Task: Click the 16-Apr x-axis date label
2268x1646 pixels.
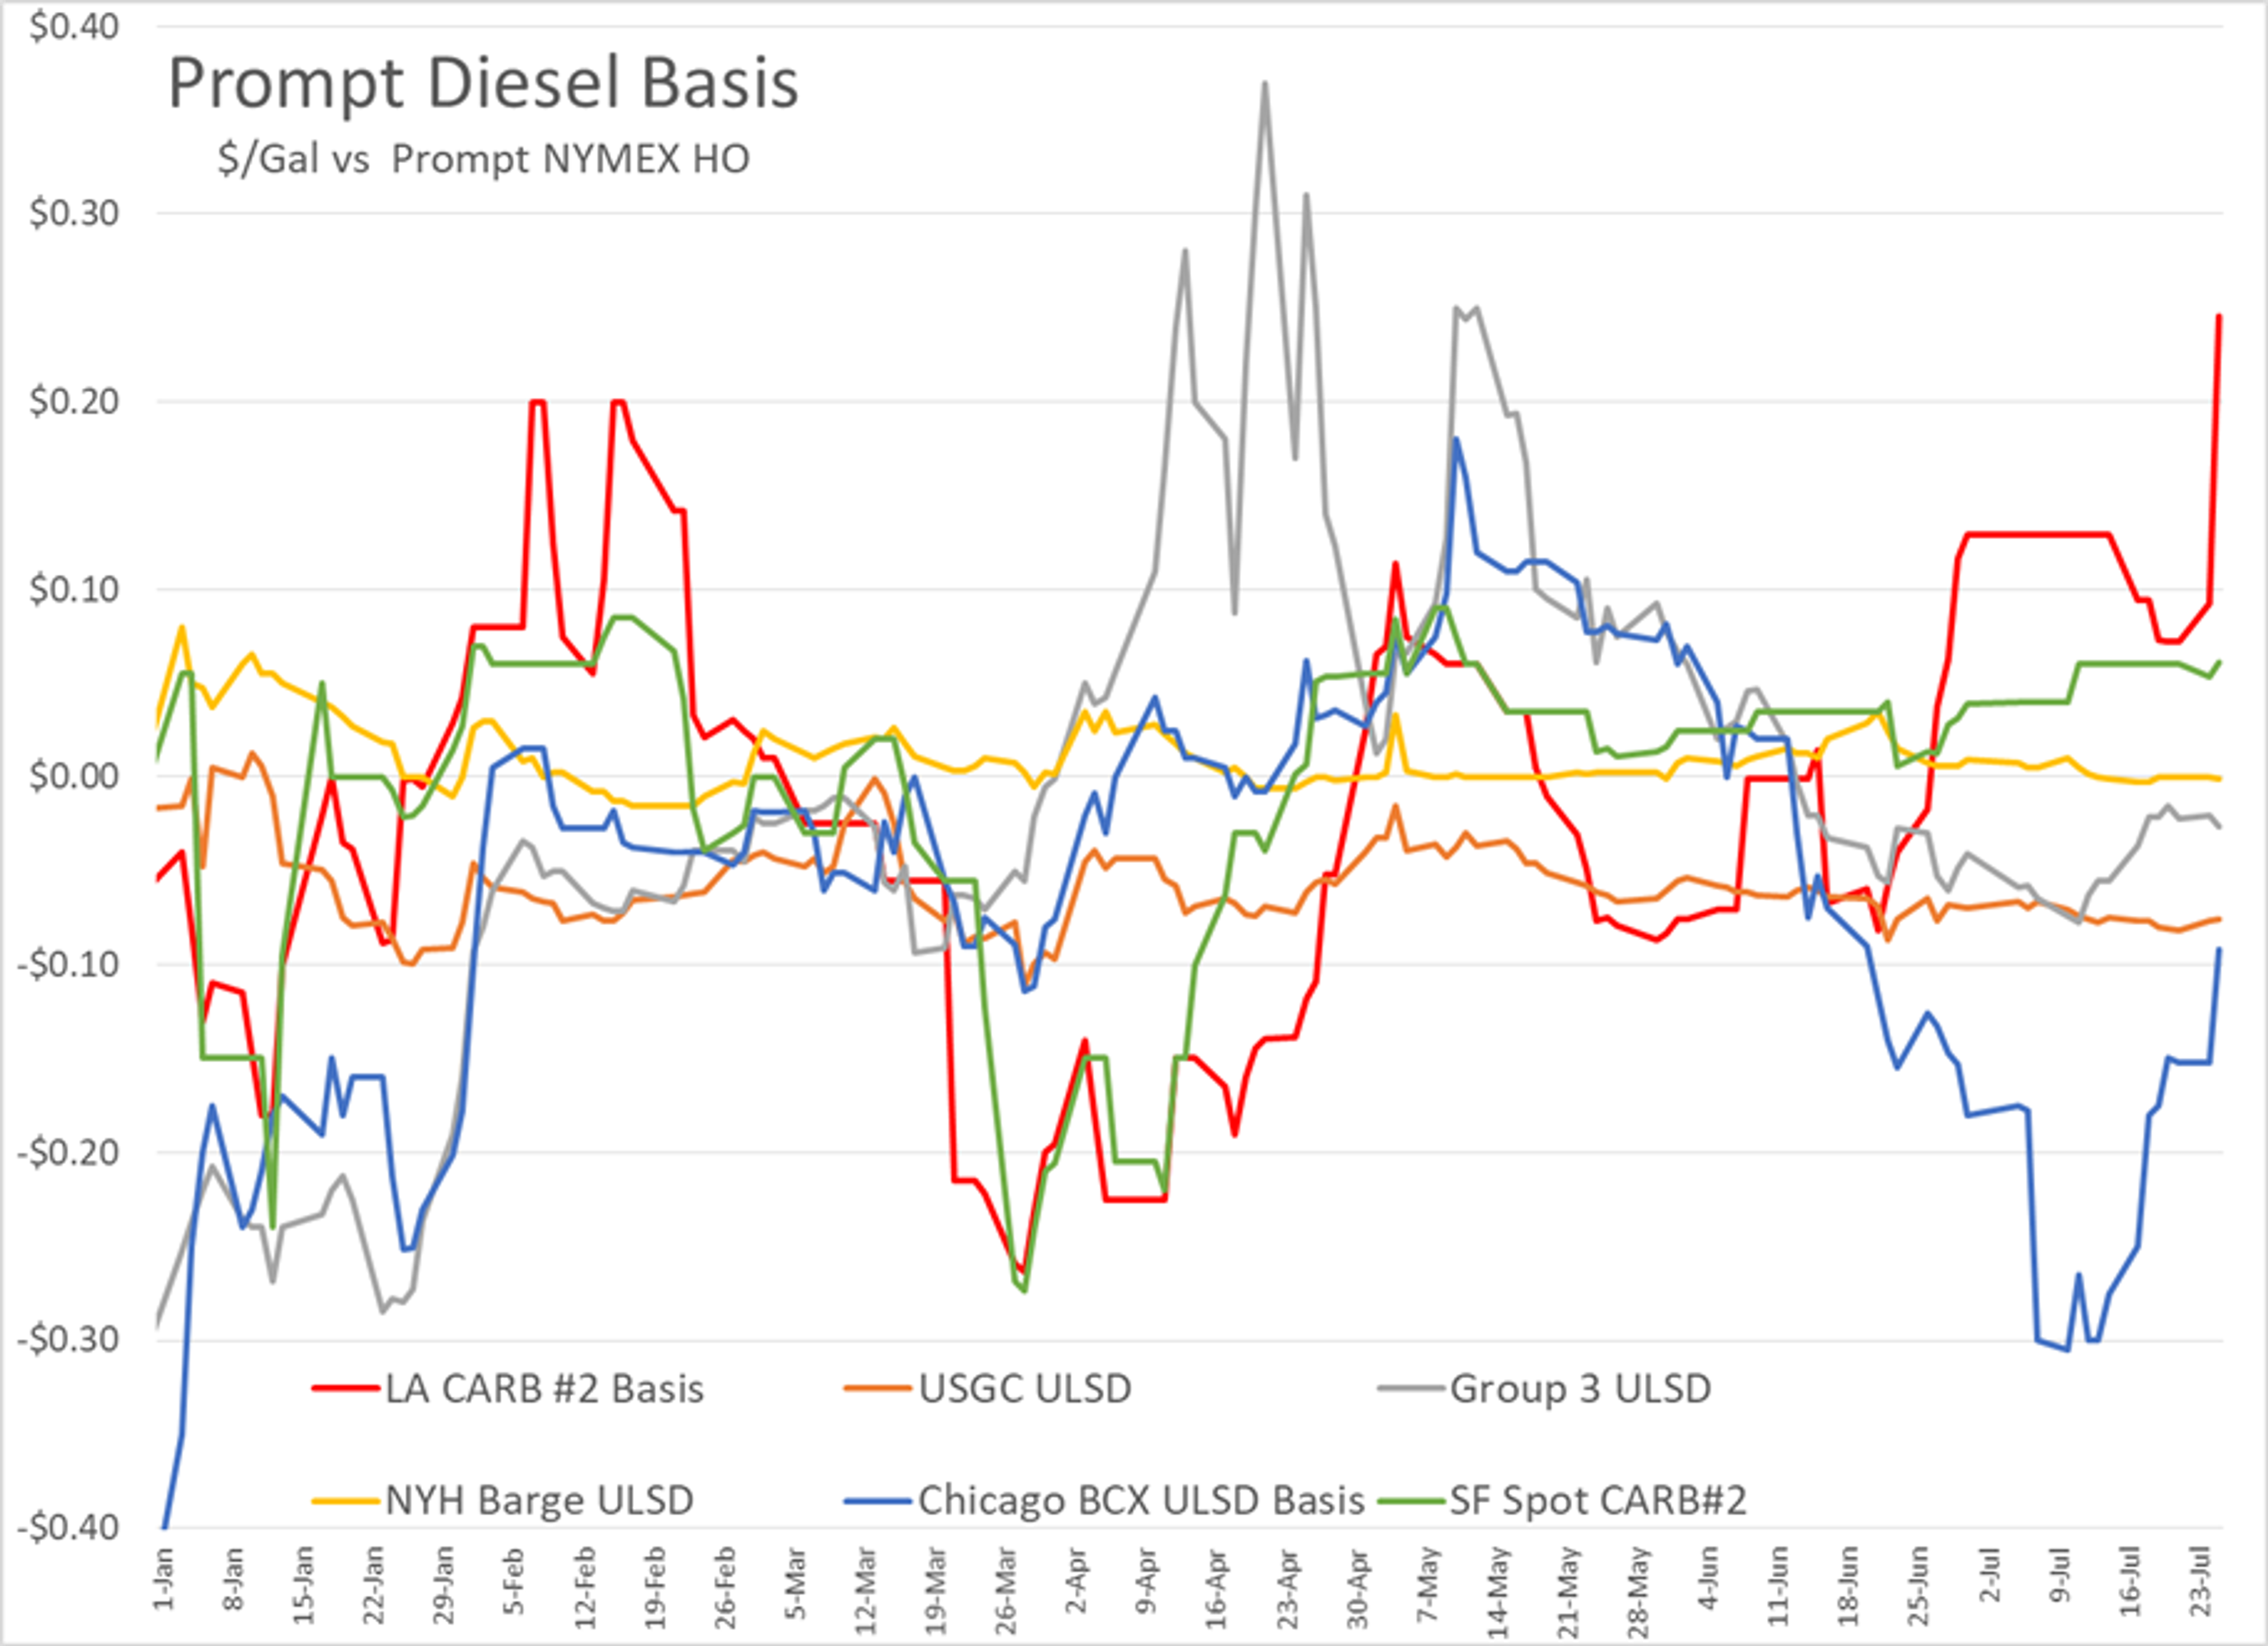Action: click(1216, 1587)
